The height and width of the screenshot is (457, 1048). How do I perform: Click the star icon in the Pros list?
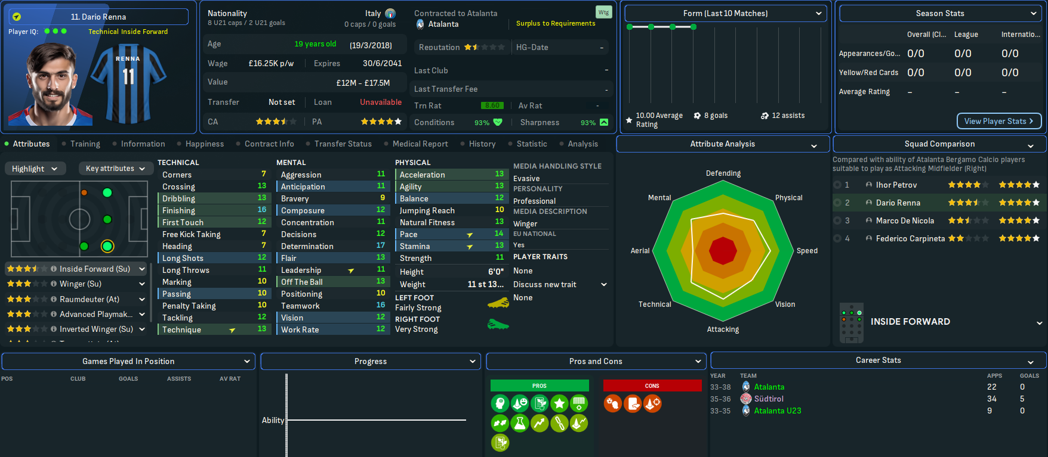(x=559, y=403)
